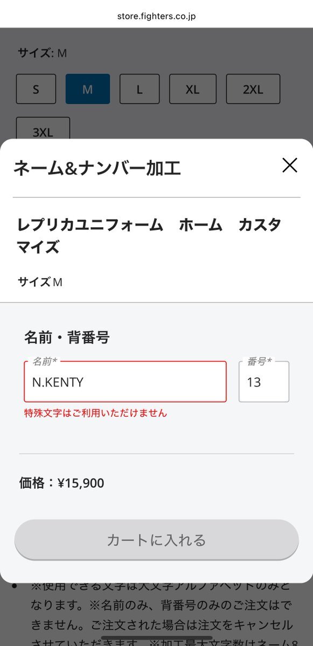Choose size L

(140, 89)
